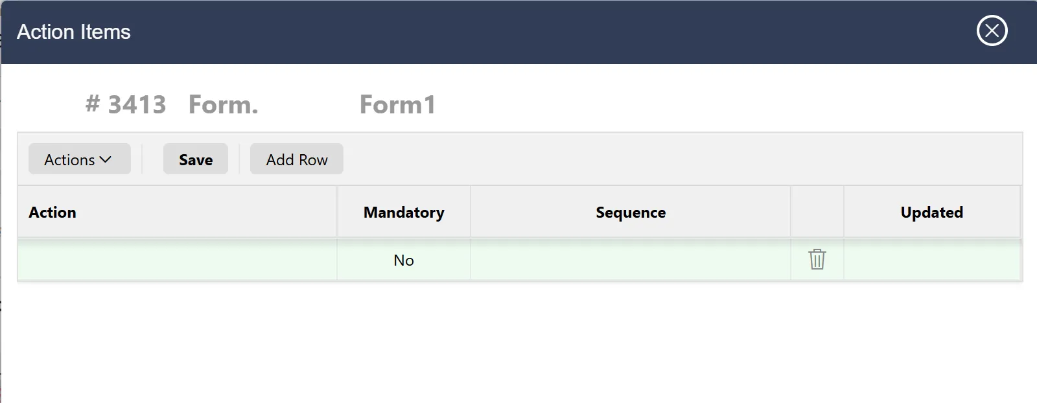Save the action items
Image resolution: width=1037 pixels, height=403 pixels.
tap(195, 159)
